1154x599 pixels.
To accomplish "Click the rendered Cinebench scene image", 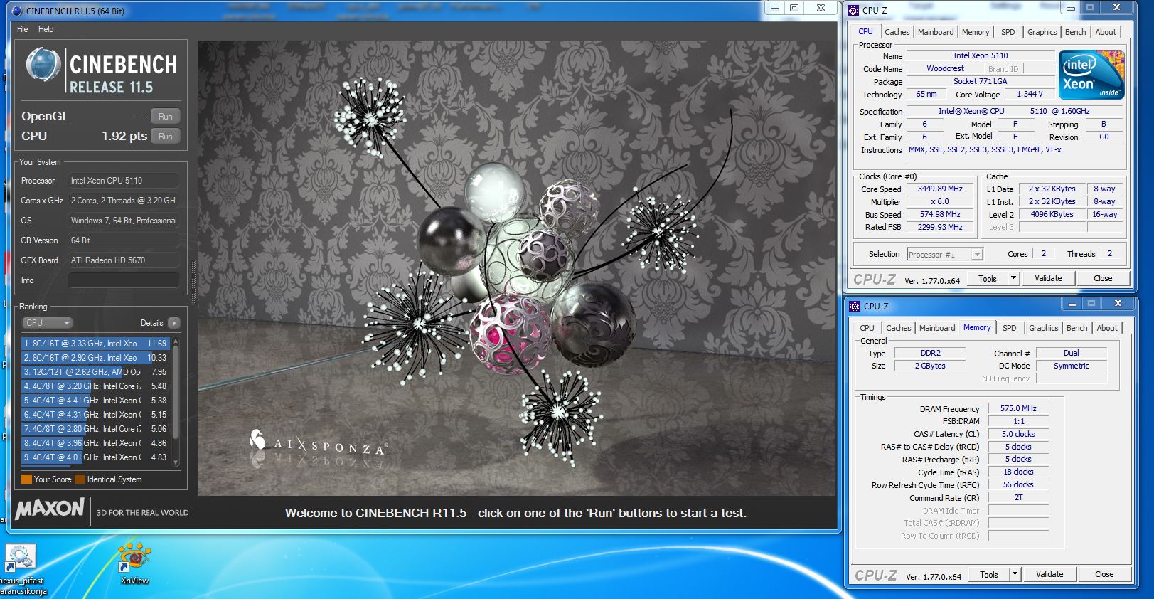I will (x=516, y=267).
